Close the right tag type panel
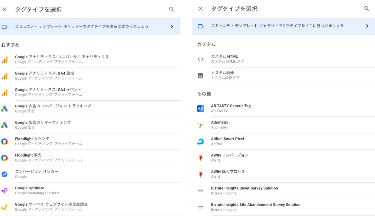375x216 pixels. tap(201, 9)
